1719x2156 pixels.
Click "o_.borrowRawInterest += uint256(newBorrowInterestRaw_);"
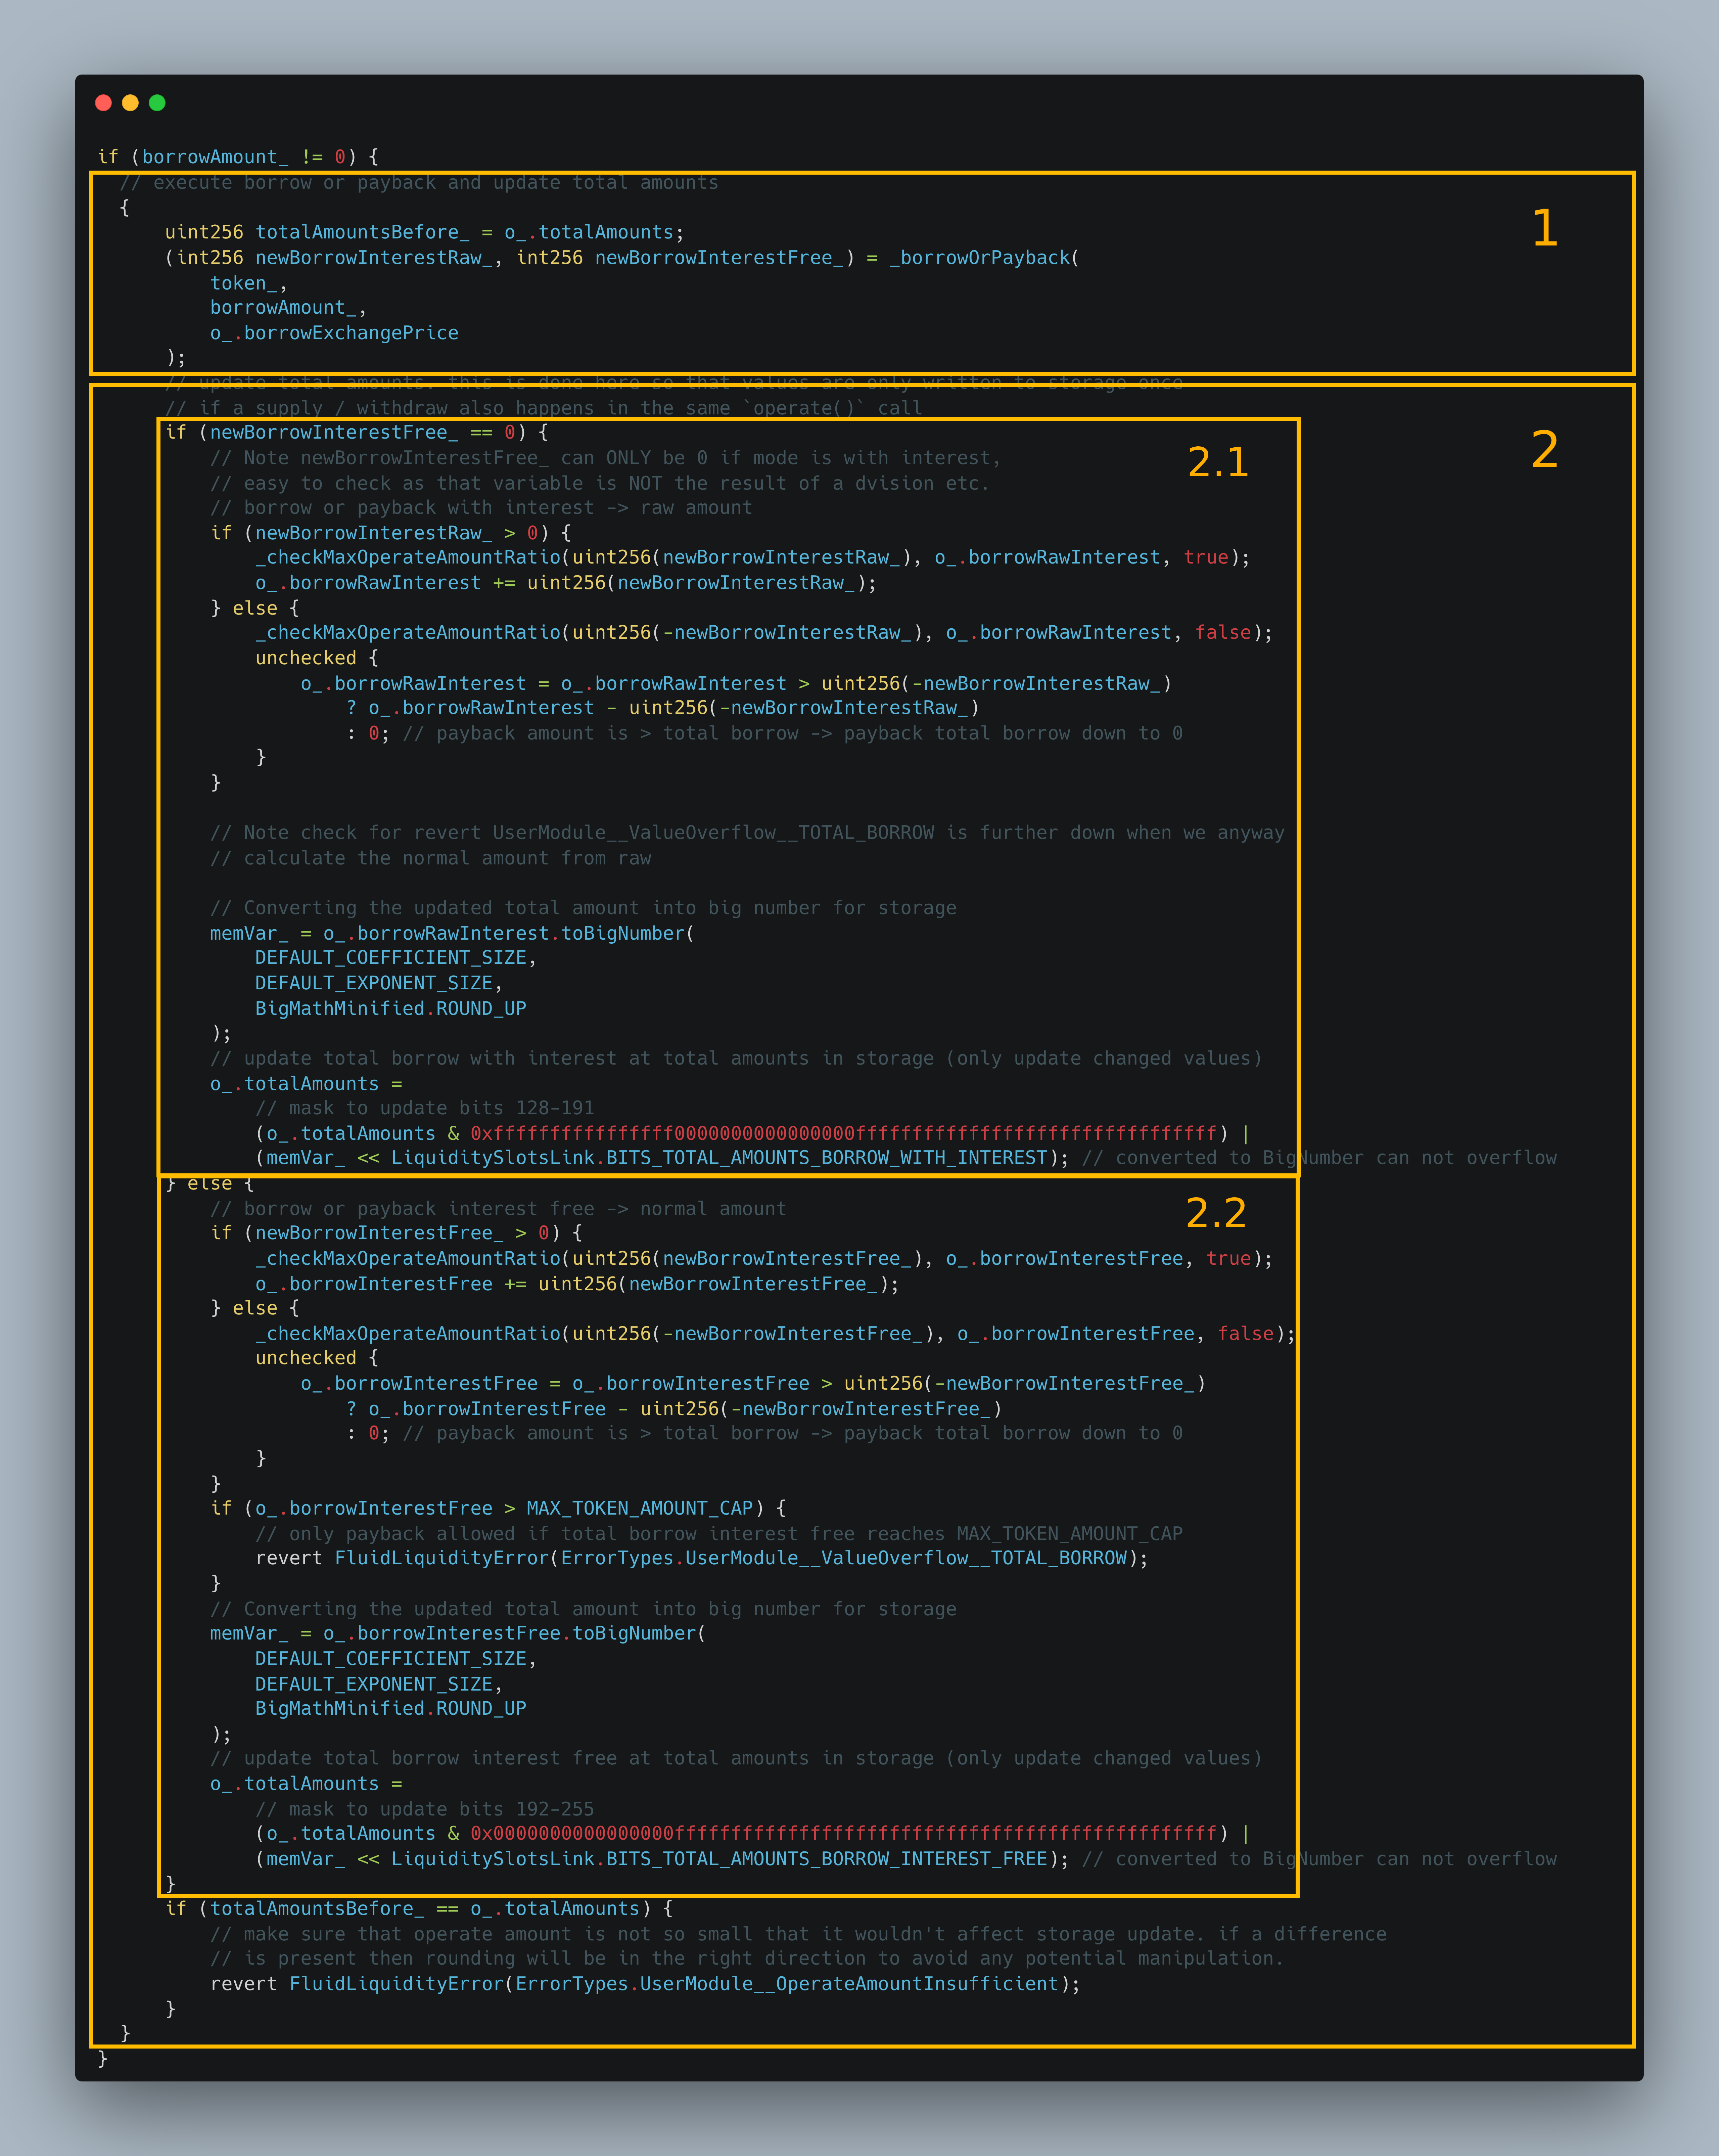[566, 583]
